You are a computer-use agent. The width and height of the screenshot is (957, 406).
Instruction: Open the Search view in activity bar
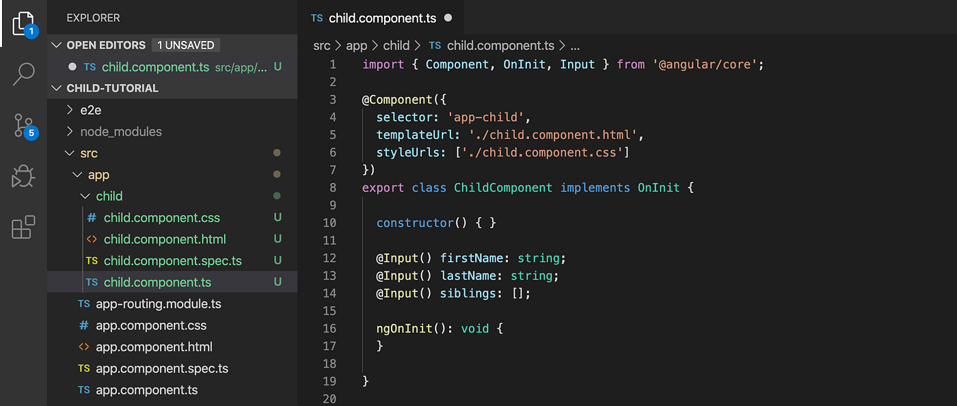tap(23, 74)
